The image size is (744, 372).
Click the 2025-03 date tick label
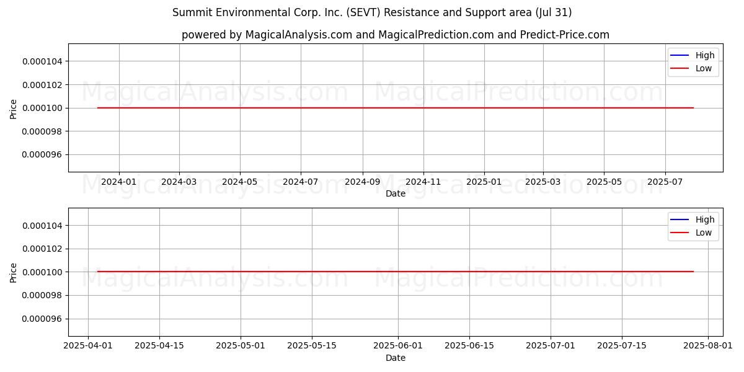543,182
